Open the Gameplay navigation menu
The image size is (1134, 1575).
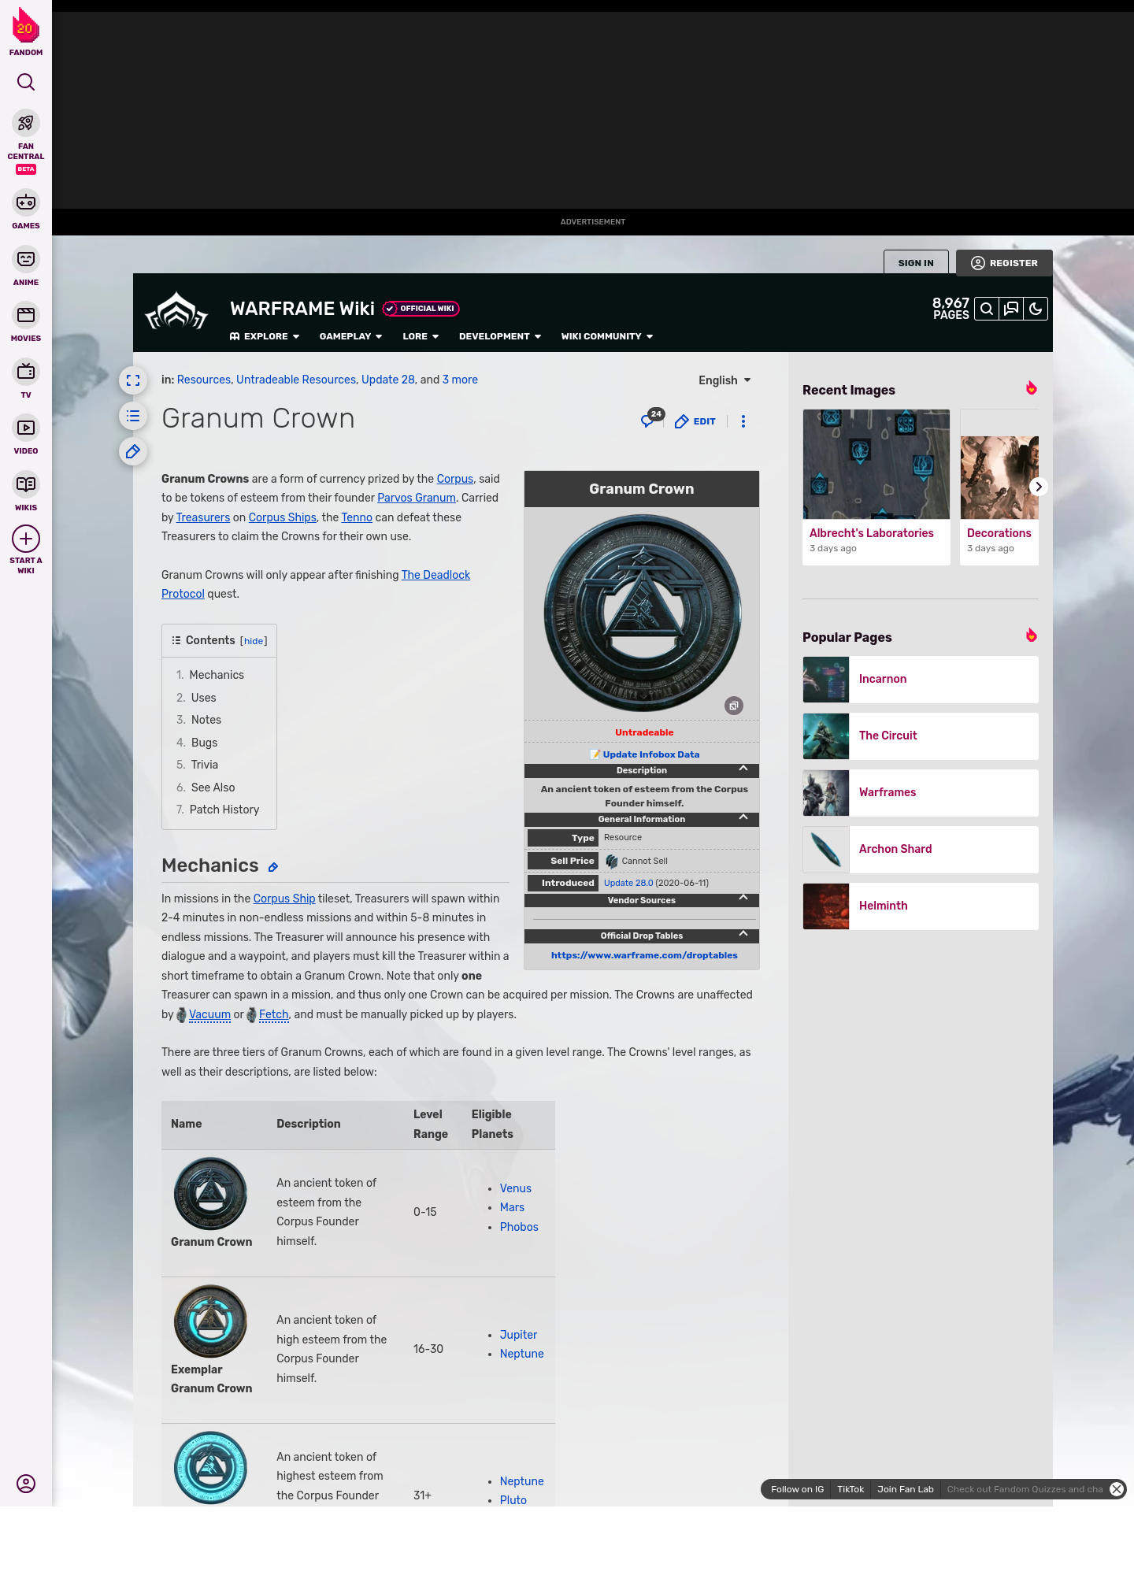(350, 336)
